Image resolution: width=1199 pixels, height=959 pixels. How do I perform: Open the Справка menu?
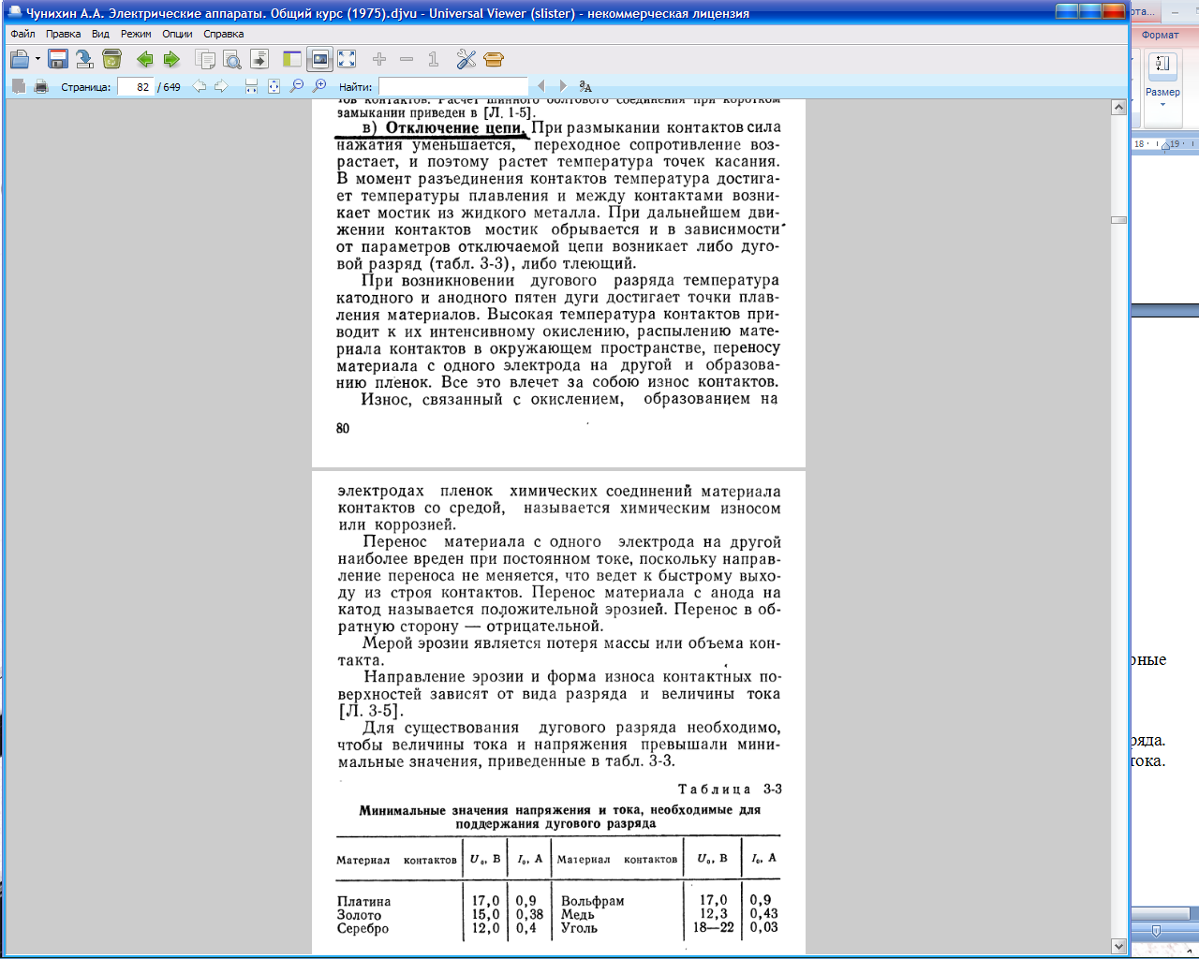(224, 34)
